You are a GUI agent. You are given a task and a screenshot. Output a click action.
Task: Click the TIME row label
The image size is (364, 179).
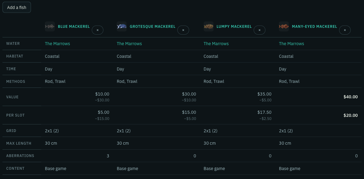click(11, 69)
